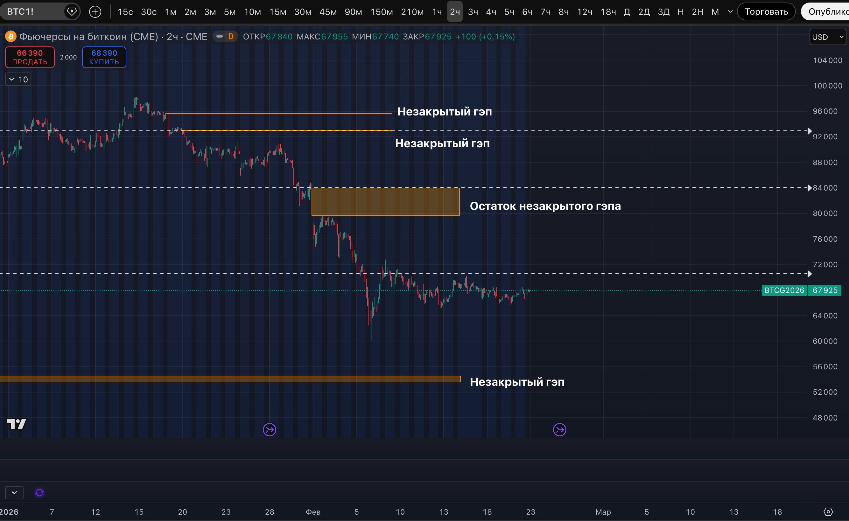
Task: Select the 2ч timeframe
Action: click(x=455, y=12)
